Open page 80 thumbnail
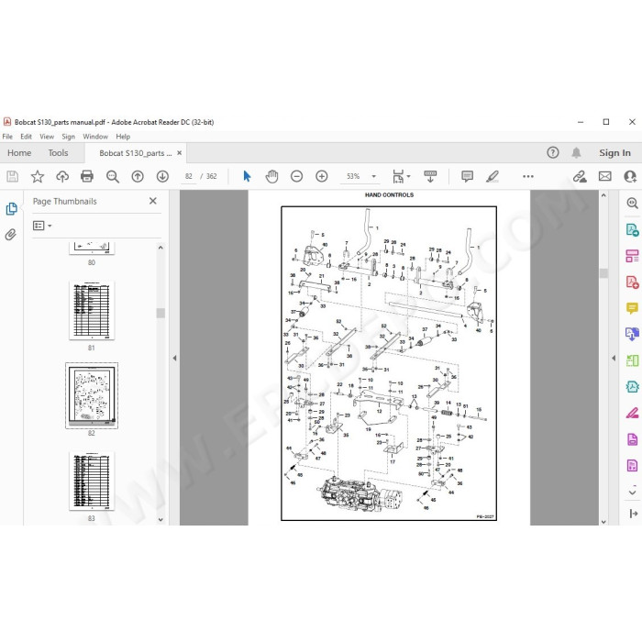 [92, 249]
